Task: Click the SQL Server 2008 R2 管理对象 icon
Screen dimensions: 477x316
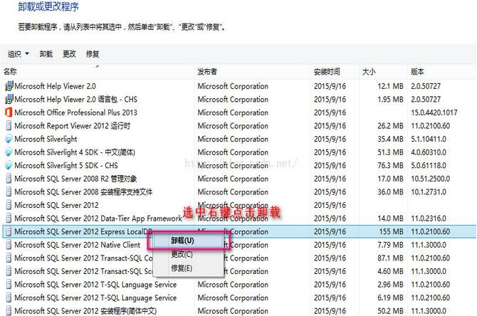Action: pyautogui.click(x=9, y=179)
